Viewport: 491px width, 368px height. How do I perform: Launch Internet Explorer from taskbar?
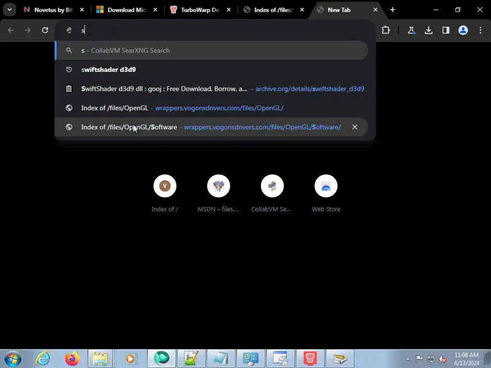[43, 358]
